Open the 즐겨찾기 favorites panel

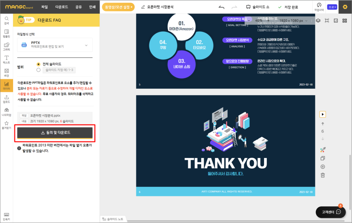(x=7, y=125)
